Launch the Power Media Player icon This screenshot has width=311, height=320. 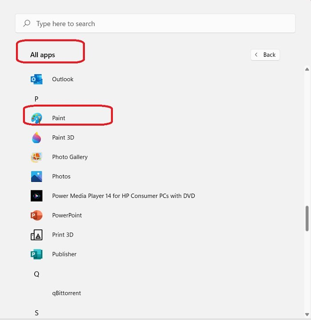[36, 196]
